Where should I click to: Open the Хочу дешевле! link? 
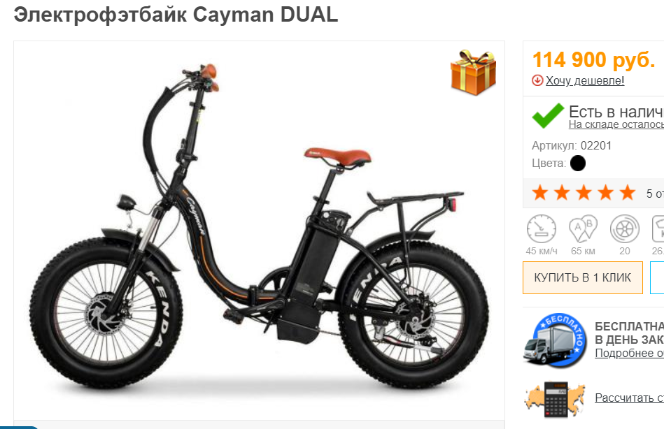click(x=585, y=80)
